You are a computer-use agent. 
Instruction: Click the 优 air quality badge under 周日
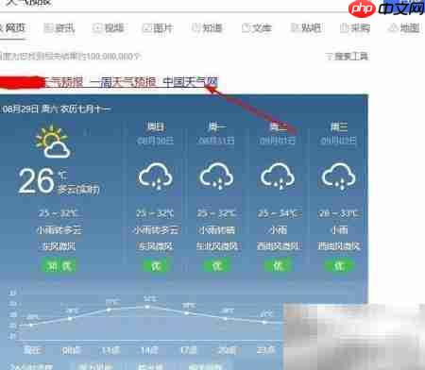point(156,266)
